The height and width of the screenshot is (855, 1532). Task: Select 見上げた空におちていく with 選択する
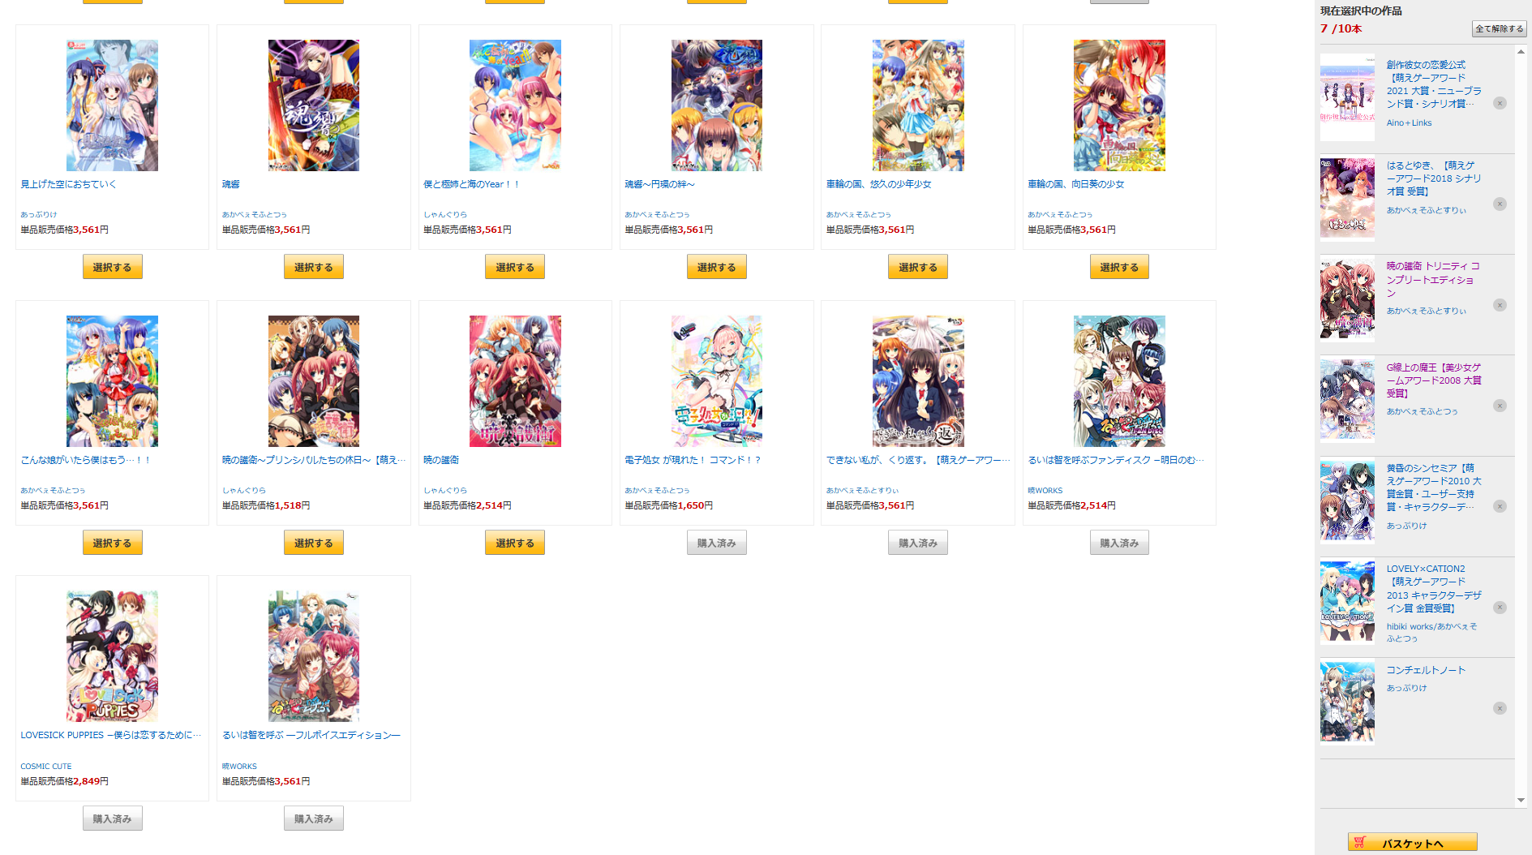tap(113, 267)
